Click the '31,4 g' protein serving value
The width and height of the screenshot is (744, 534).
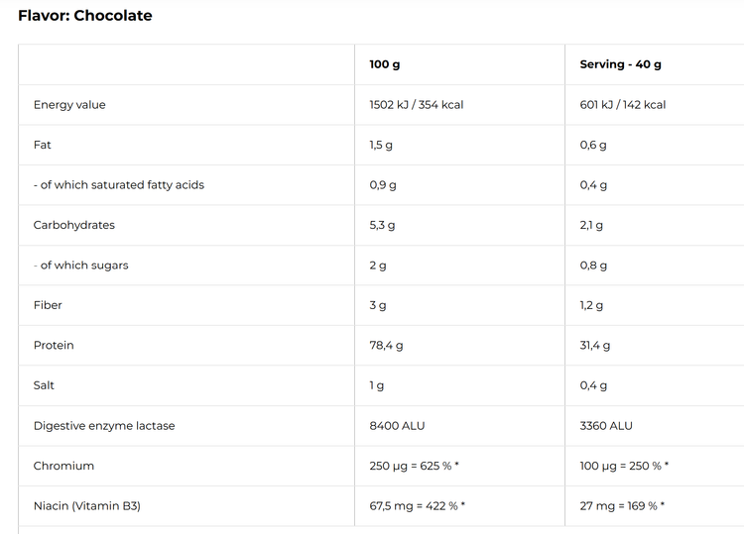tap(595, 346)
